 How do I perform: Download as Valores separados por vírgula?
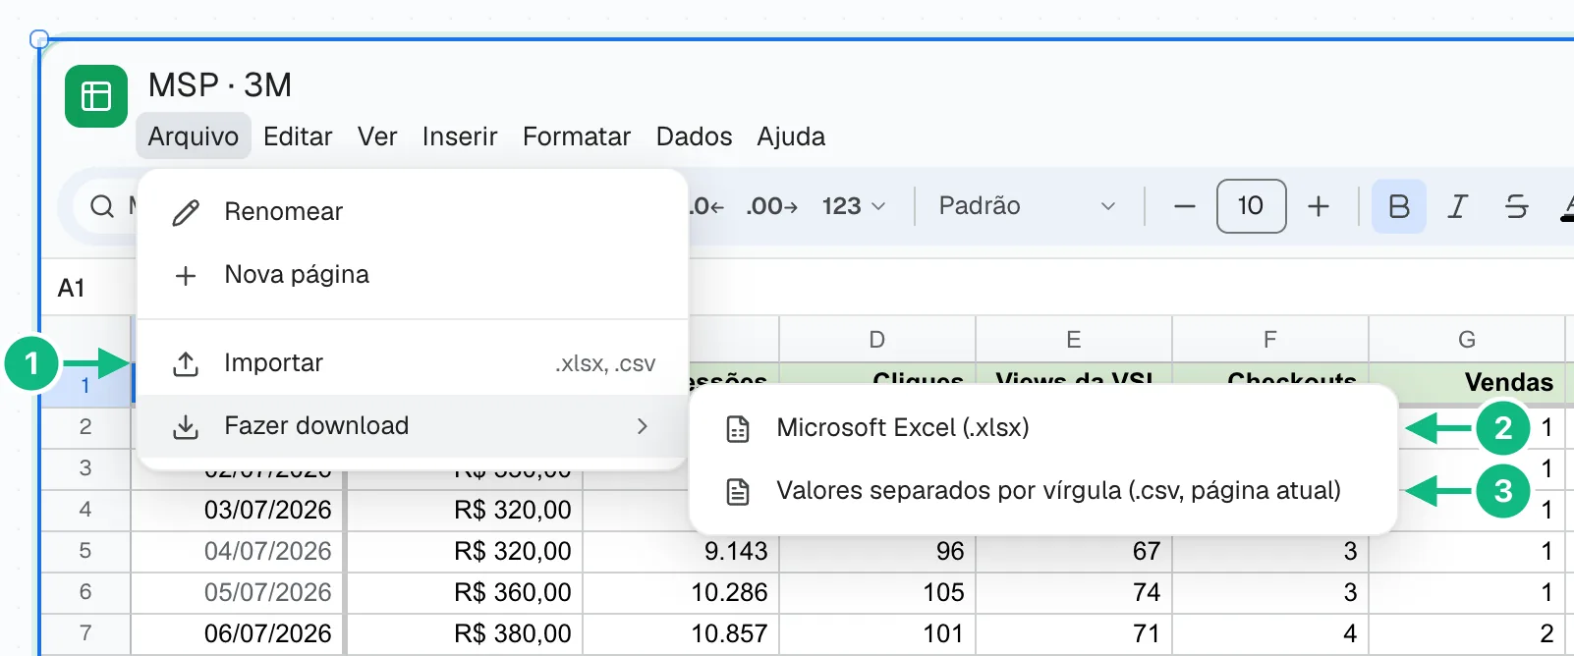(1043, 491)
